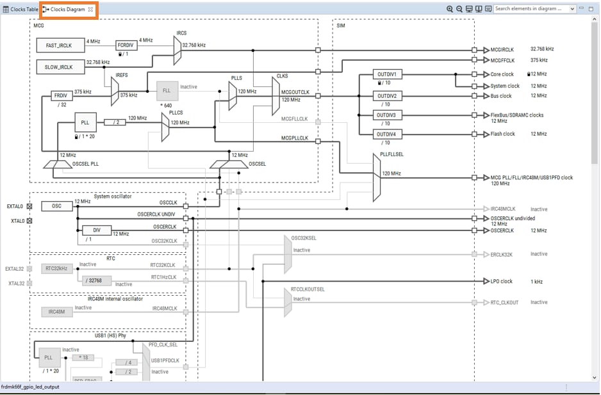Minimize the Clocks Diagram view panel
The image size is (601, 395).
(x=582, y=9)
